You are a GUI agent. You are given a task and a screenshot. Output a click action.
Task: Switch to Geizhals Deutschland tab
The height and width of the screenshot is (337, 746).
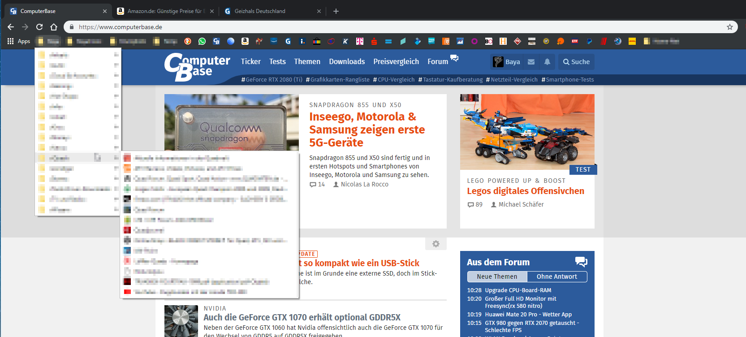[x=272, y=11]
